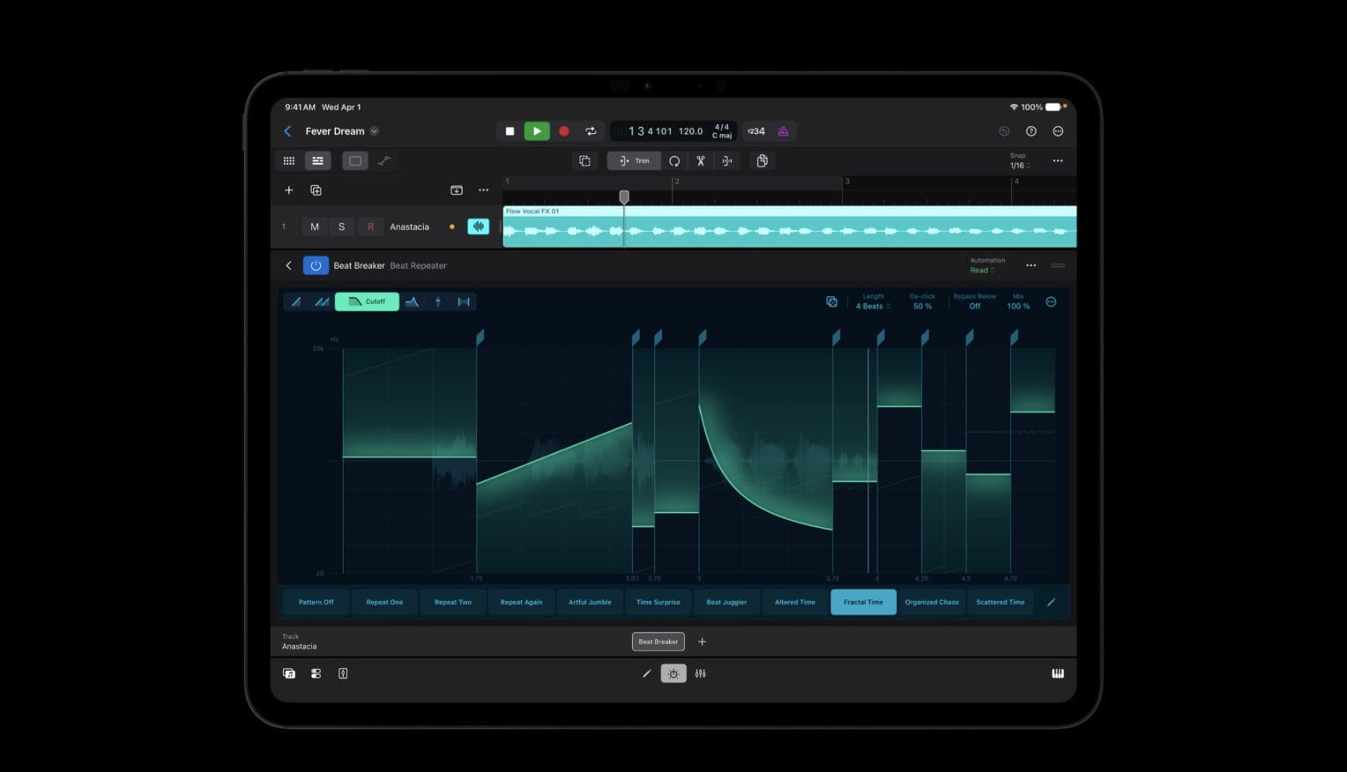
Task: Duplicate the track with duplicate icon
Action: 316,190
